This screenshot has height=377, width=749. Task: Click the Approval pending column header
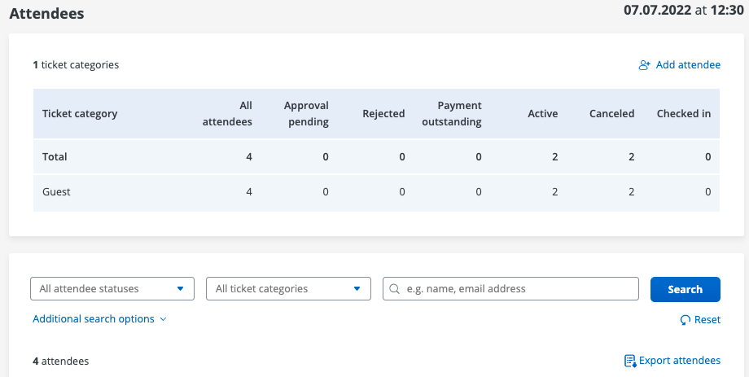point(306,114)
